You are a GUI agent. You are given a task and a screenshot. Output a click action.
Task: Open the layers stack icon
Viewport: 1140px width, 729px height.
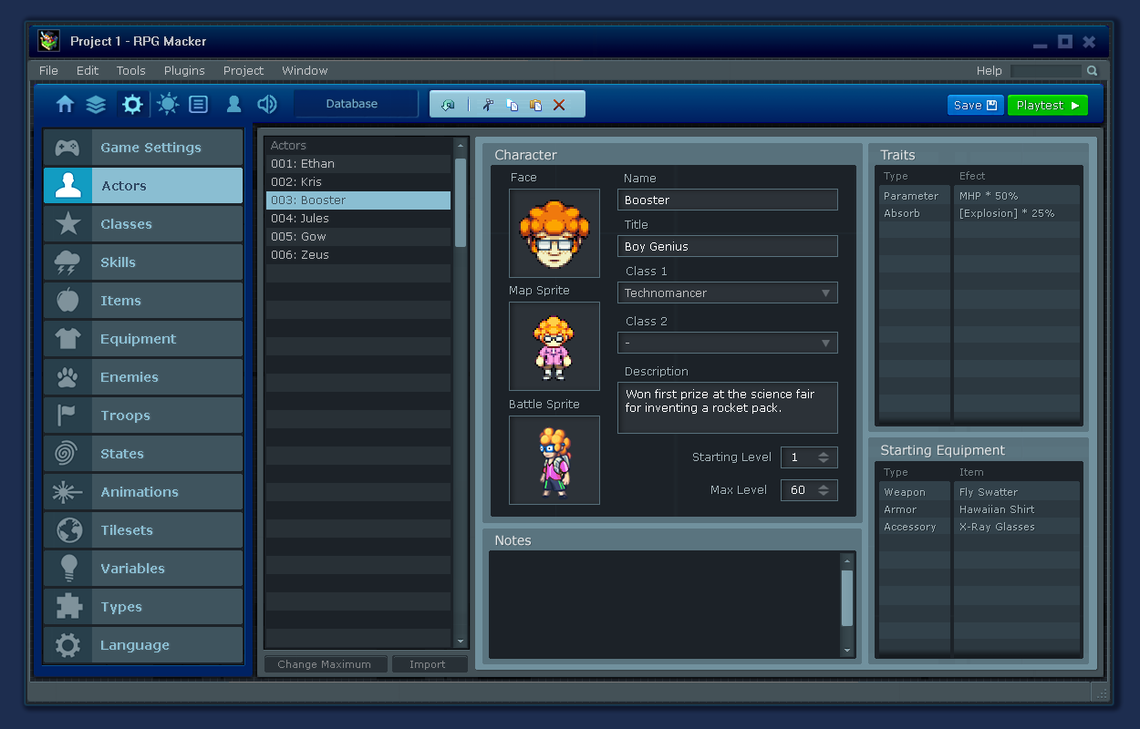click(x=96, y=104)
